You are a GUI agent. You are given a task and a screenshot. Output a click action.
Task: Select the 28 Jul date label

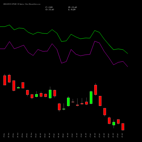coord(122,135)
